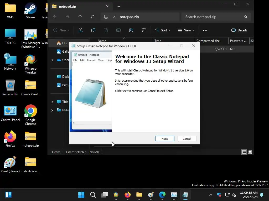Switch to large thumbnails view button
Viewport: 269px width, 201px height.
(250, 152)
